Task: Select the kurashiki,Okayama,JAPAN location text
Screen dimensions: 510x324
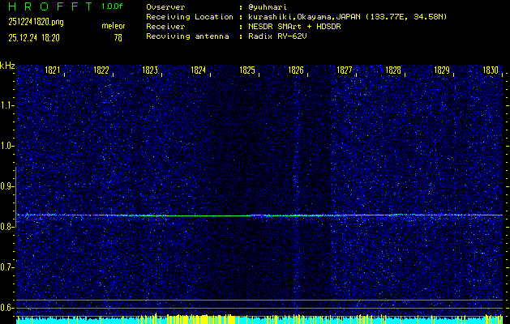Action: pyautogui.click(x=305, y=16)
